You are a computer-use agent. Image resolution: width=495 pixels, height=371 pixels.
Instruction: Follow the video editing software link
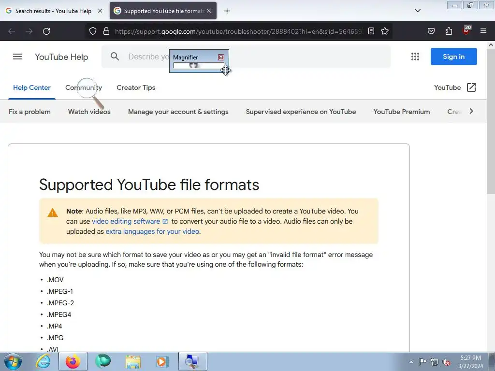pyautogui.click(x=130, y=221)
